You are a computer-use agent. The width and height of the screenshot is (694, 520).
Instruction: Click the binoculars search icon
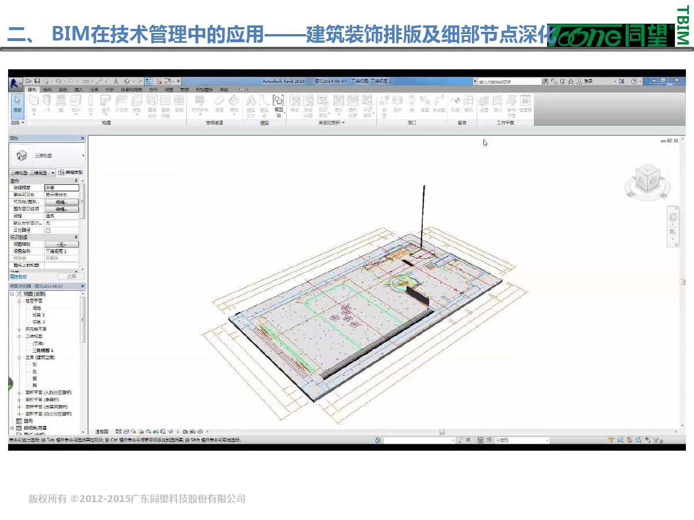pyautogui.click(x=545, y=81)
